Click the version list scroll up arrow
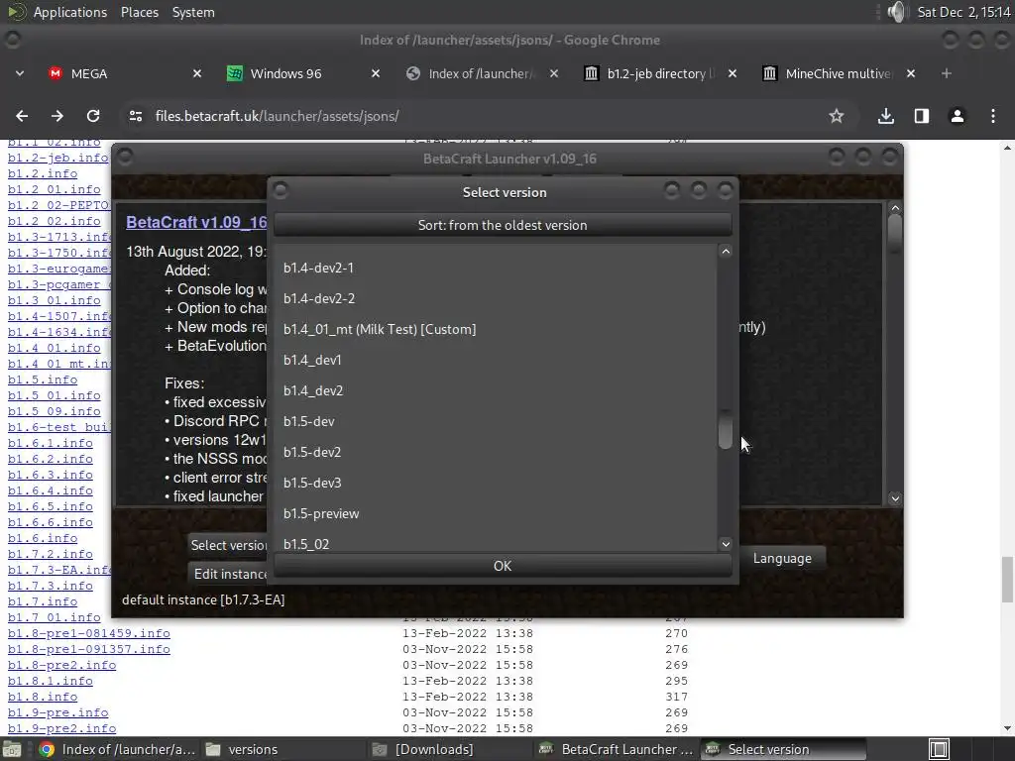 [726, 252]
